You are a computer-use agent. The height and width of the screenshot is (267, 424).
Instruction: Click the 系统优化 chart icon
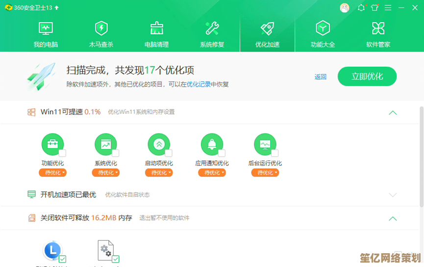click(106, 144)
